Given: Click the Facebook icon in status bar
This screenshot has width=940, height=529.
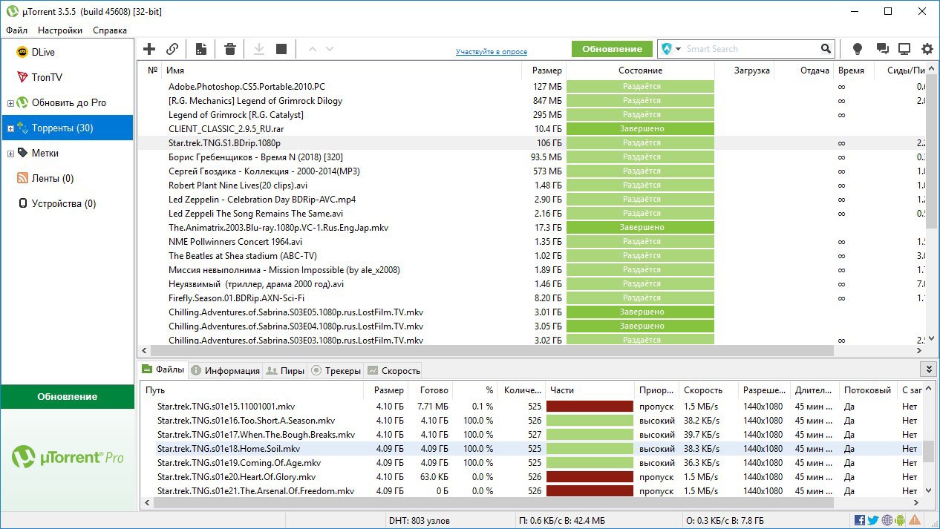Looking at the screenshot, I should (x=860, y=520).
